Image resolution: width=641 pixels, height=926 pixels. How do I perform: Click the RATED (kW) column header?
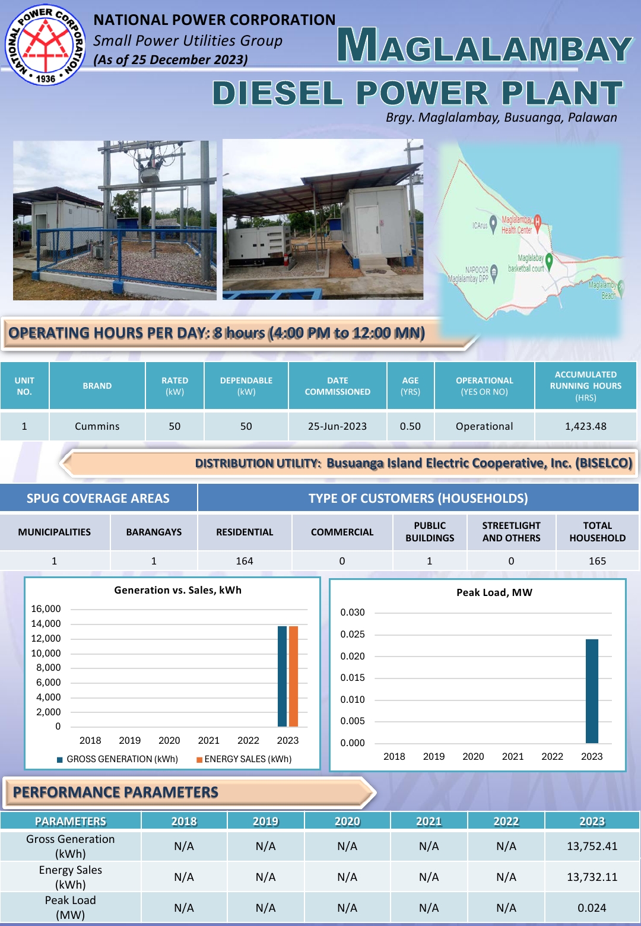(x=174, y=386)
